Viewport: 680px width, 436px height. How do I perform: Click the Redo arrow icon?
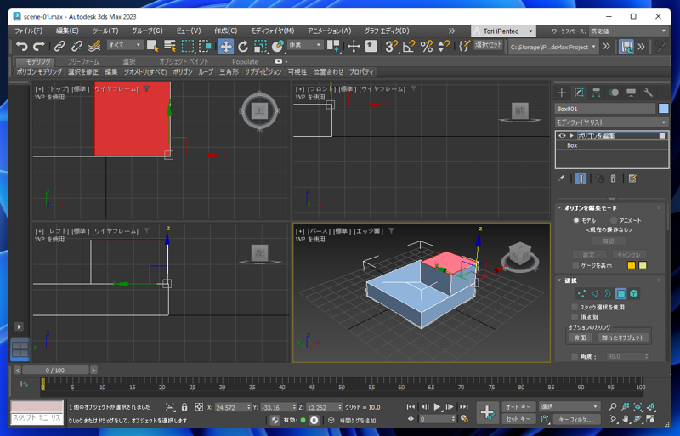(x=39, y=46)
